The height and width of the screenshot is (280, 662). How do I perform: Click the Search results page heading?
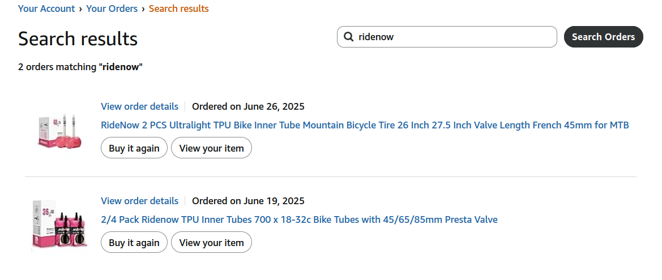tap(78, 38)
